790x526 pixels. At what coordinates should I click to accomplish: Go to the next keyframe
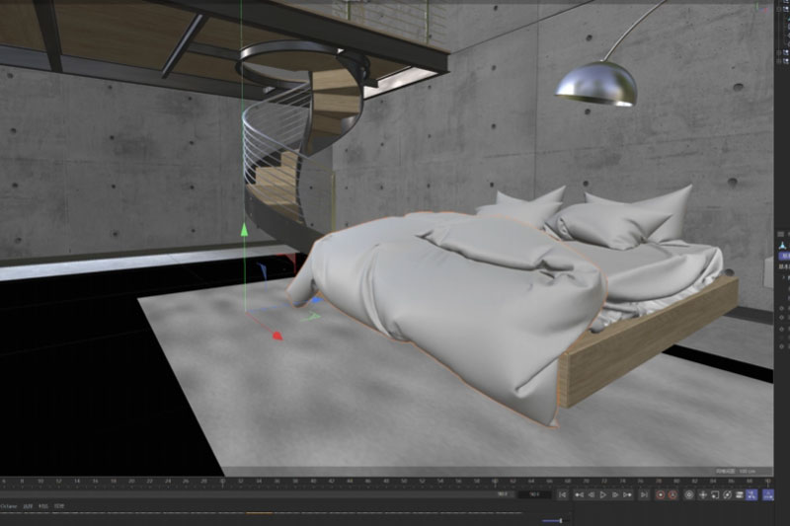[627, 494]
